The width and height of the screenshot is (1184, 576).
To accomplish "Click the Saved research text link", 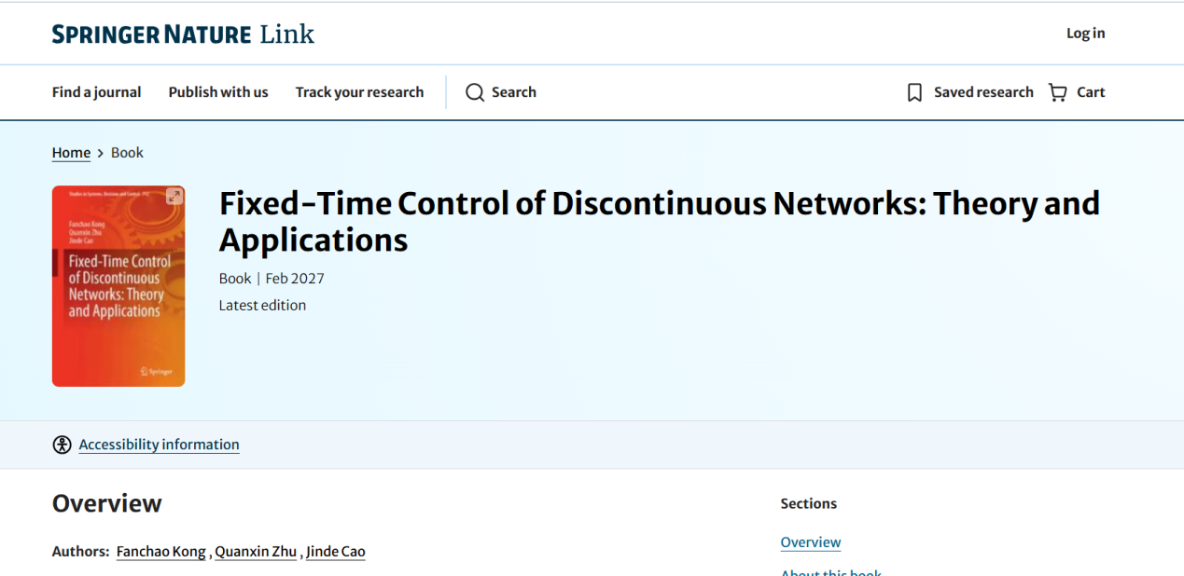I will pyautogui.click(x=983, y=92).
